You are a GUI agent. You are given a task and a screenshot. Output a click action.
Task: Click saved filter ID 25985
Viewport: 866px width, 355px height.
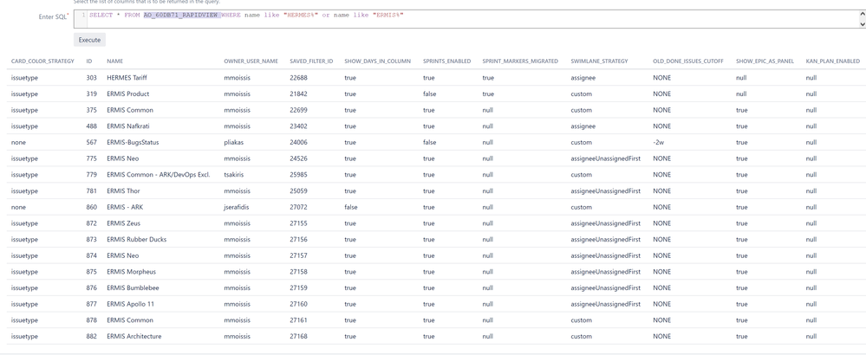point(298,175)
